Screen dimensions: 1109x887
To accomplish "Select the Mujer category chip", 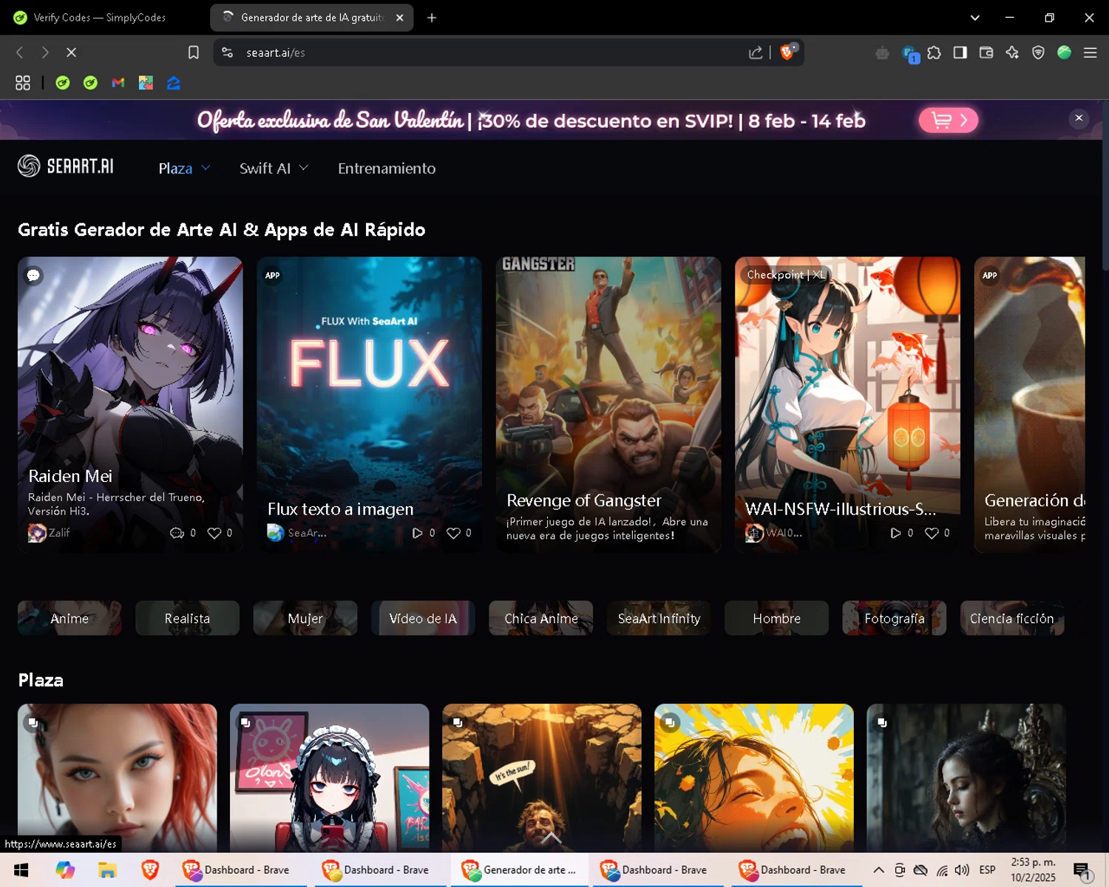I will [x=305, y=618].
